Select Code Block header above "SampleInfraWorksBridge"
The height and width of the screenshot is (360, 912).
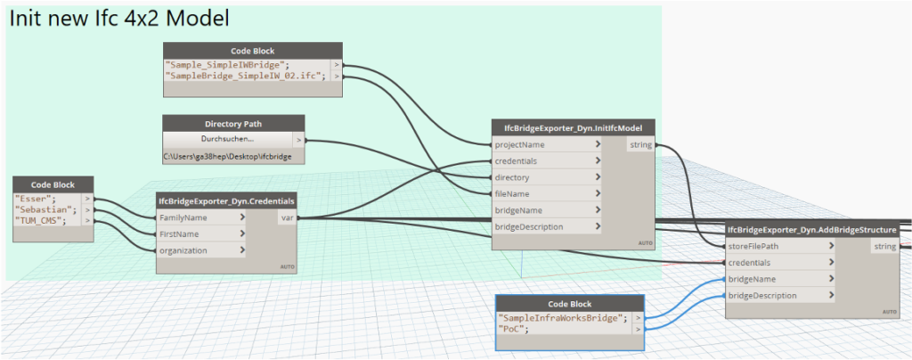pos(570,304)
